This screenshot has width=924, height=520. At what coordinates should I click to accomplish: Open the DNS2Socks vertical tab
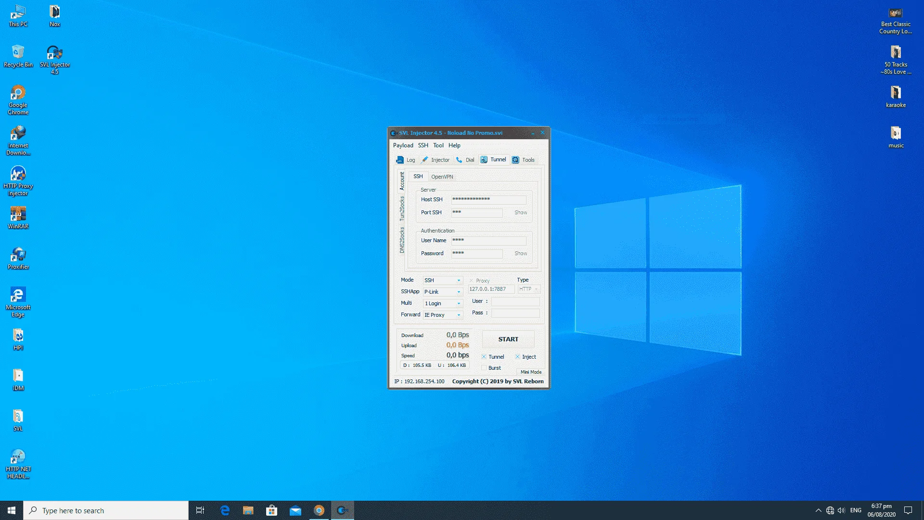pyautogui.click(x=402, y=239)
